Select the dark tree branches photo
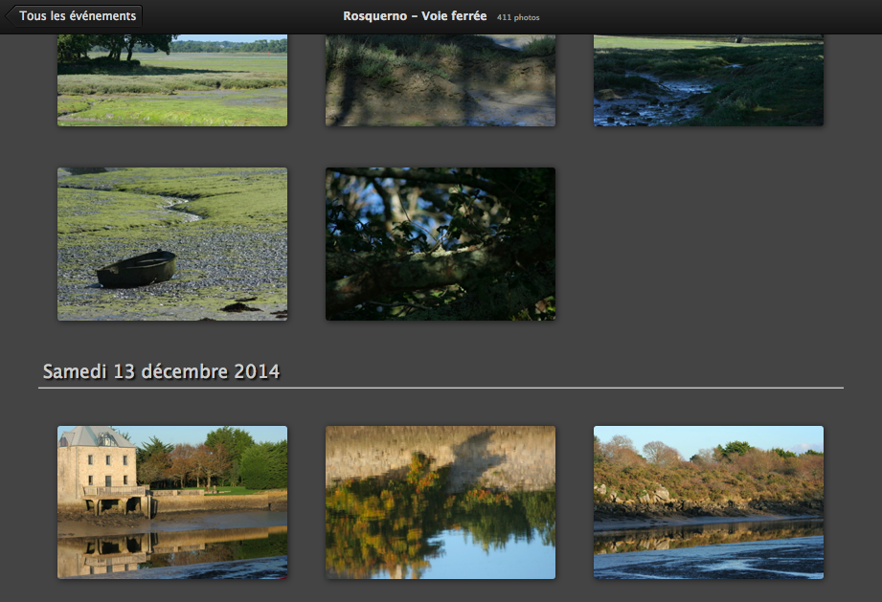The height and width of the screenshot is (602, 882). 441,244
